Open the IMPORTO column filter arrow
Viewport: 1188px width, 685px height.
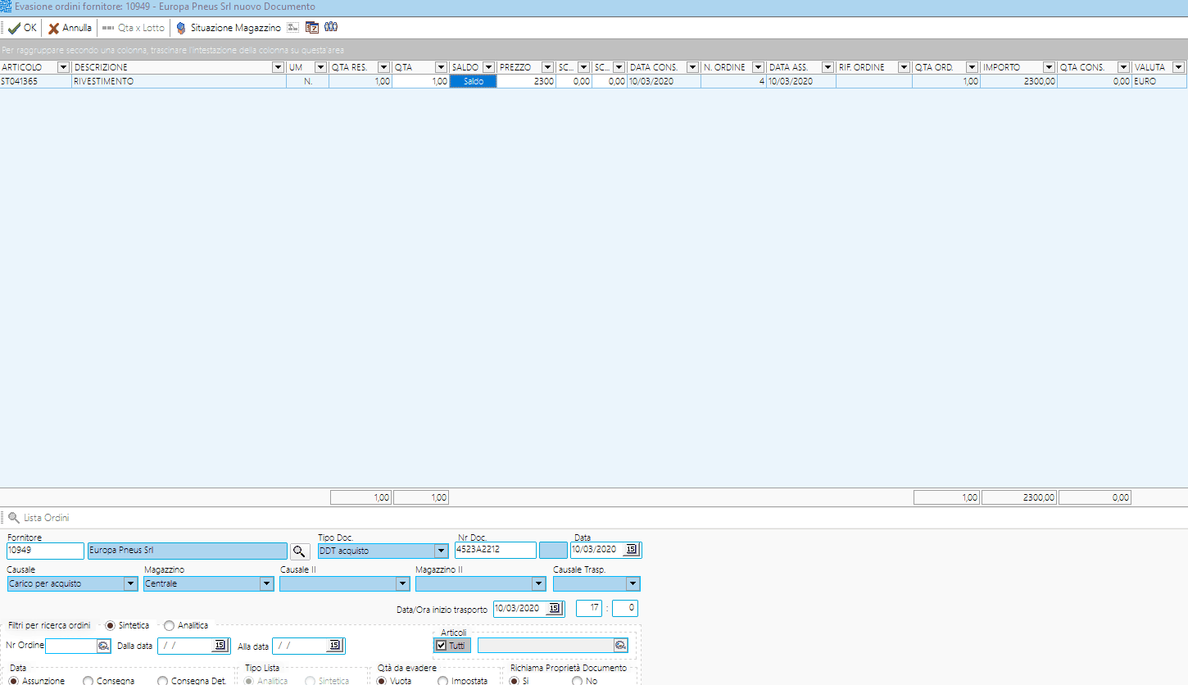[1049, 67]
